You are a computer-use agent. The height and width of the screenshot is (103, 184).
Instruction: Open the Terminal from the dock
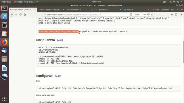4,8
